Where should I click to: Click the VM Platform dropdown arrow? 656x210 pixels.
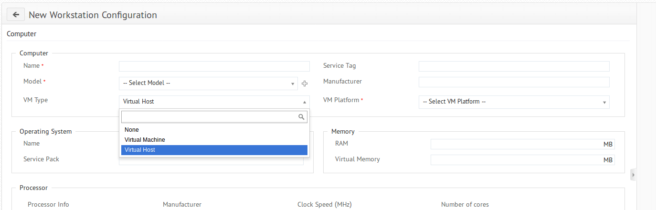(x=604, y=102)
